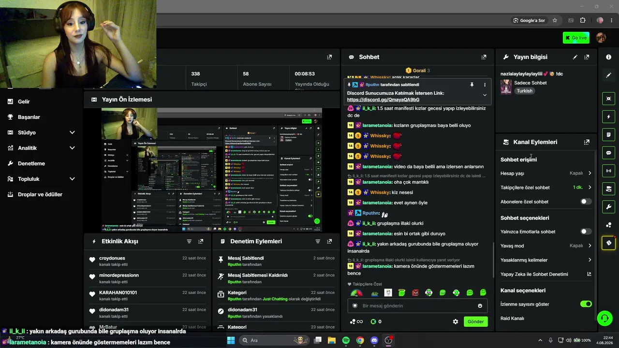Unpin the pinned chat message
This screenshot has width=619, height=348.
point(472,85)
